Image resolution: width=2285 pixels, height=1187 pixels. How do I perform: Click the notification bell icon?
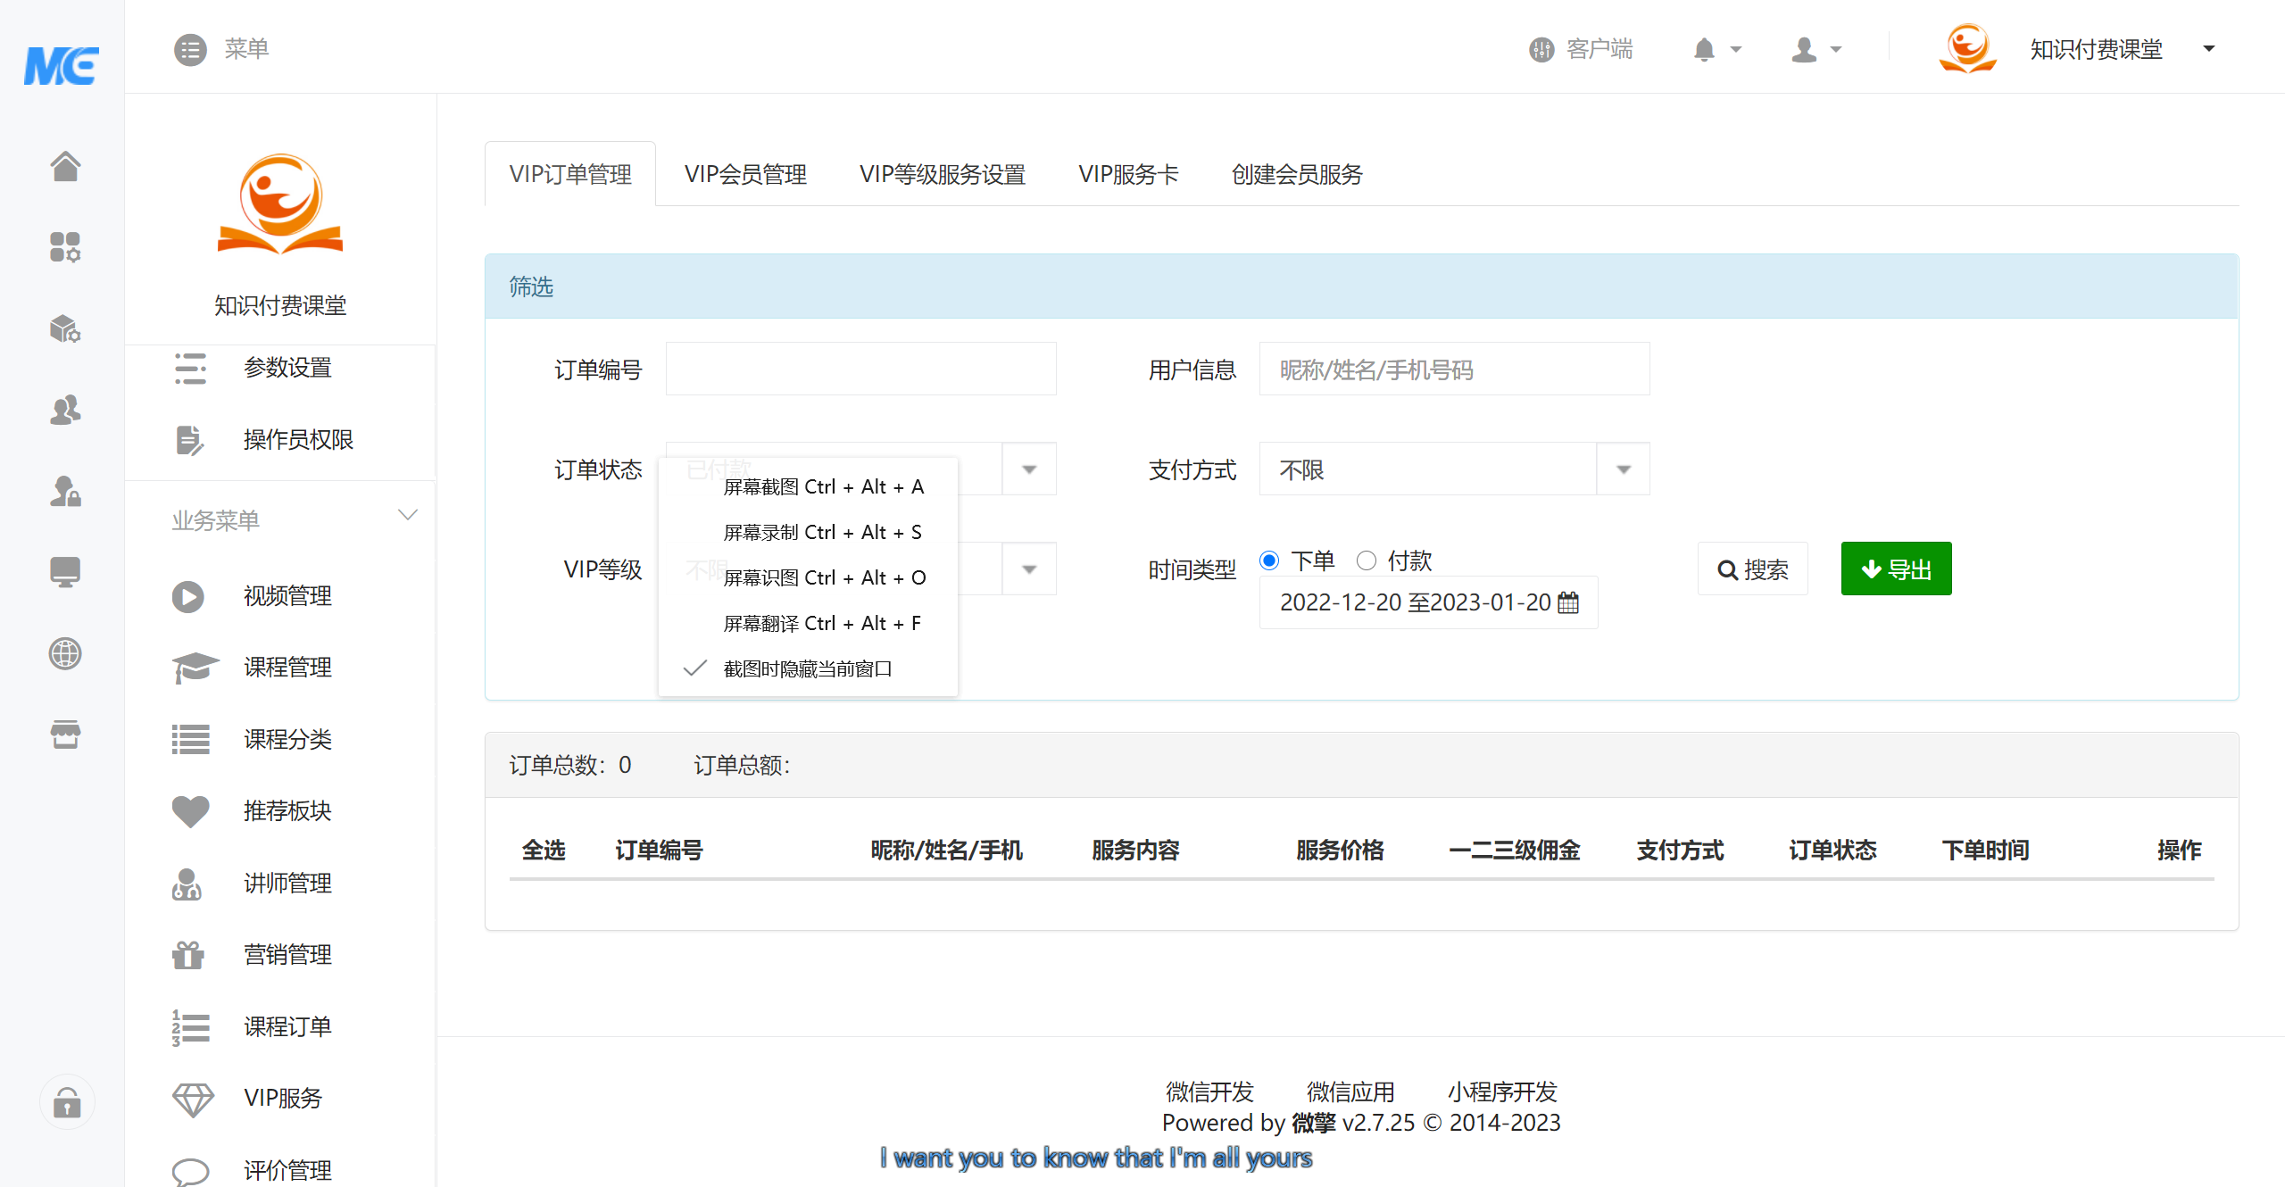pyautogui.click(x=1704, y=49)
